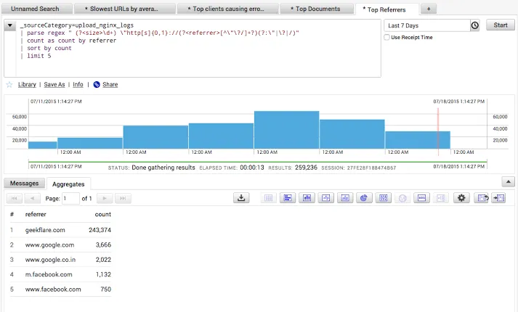Viewport: 518px width, 312px height.
Task: Collapse the results panel with the arrow
Action: click(509, 182)
